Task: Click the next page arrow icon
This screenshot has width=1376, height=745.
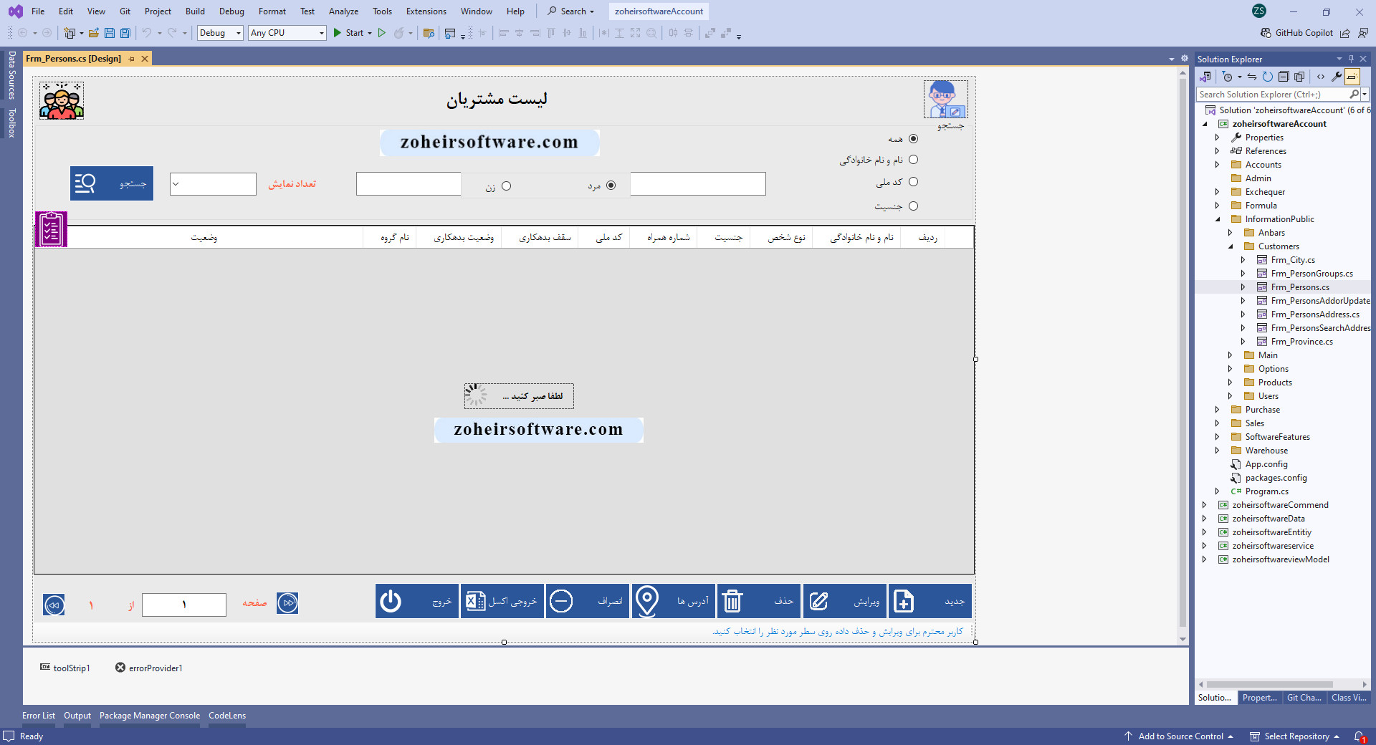Action: click(x=287, y=603)
